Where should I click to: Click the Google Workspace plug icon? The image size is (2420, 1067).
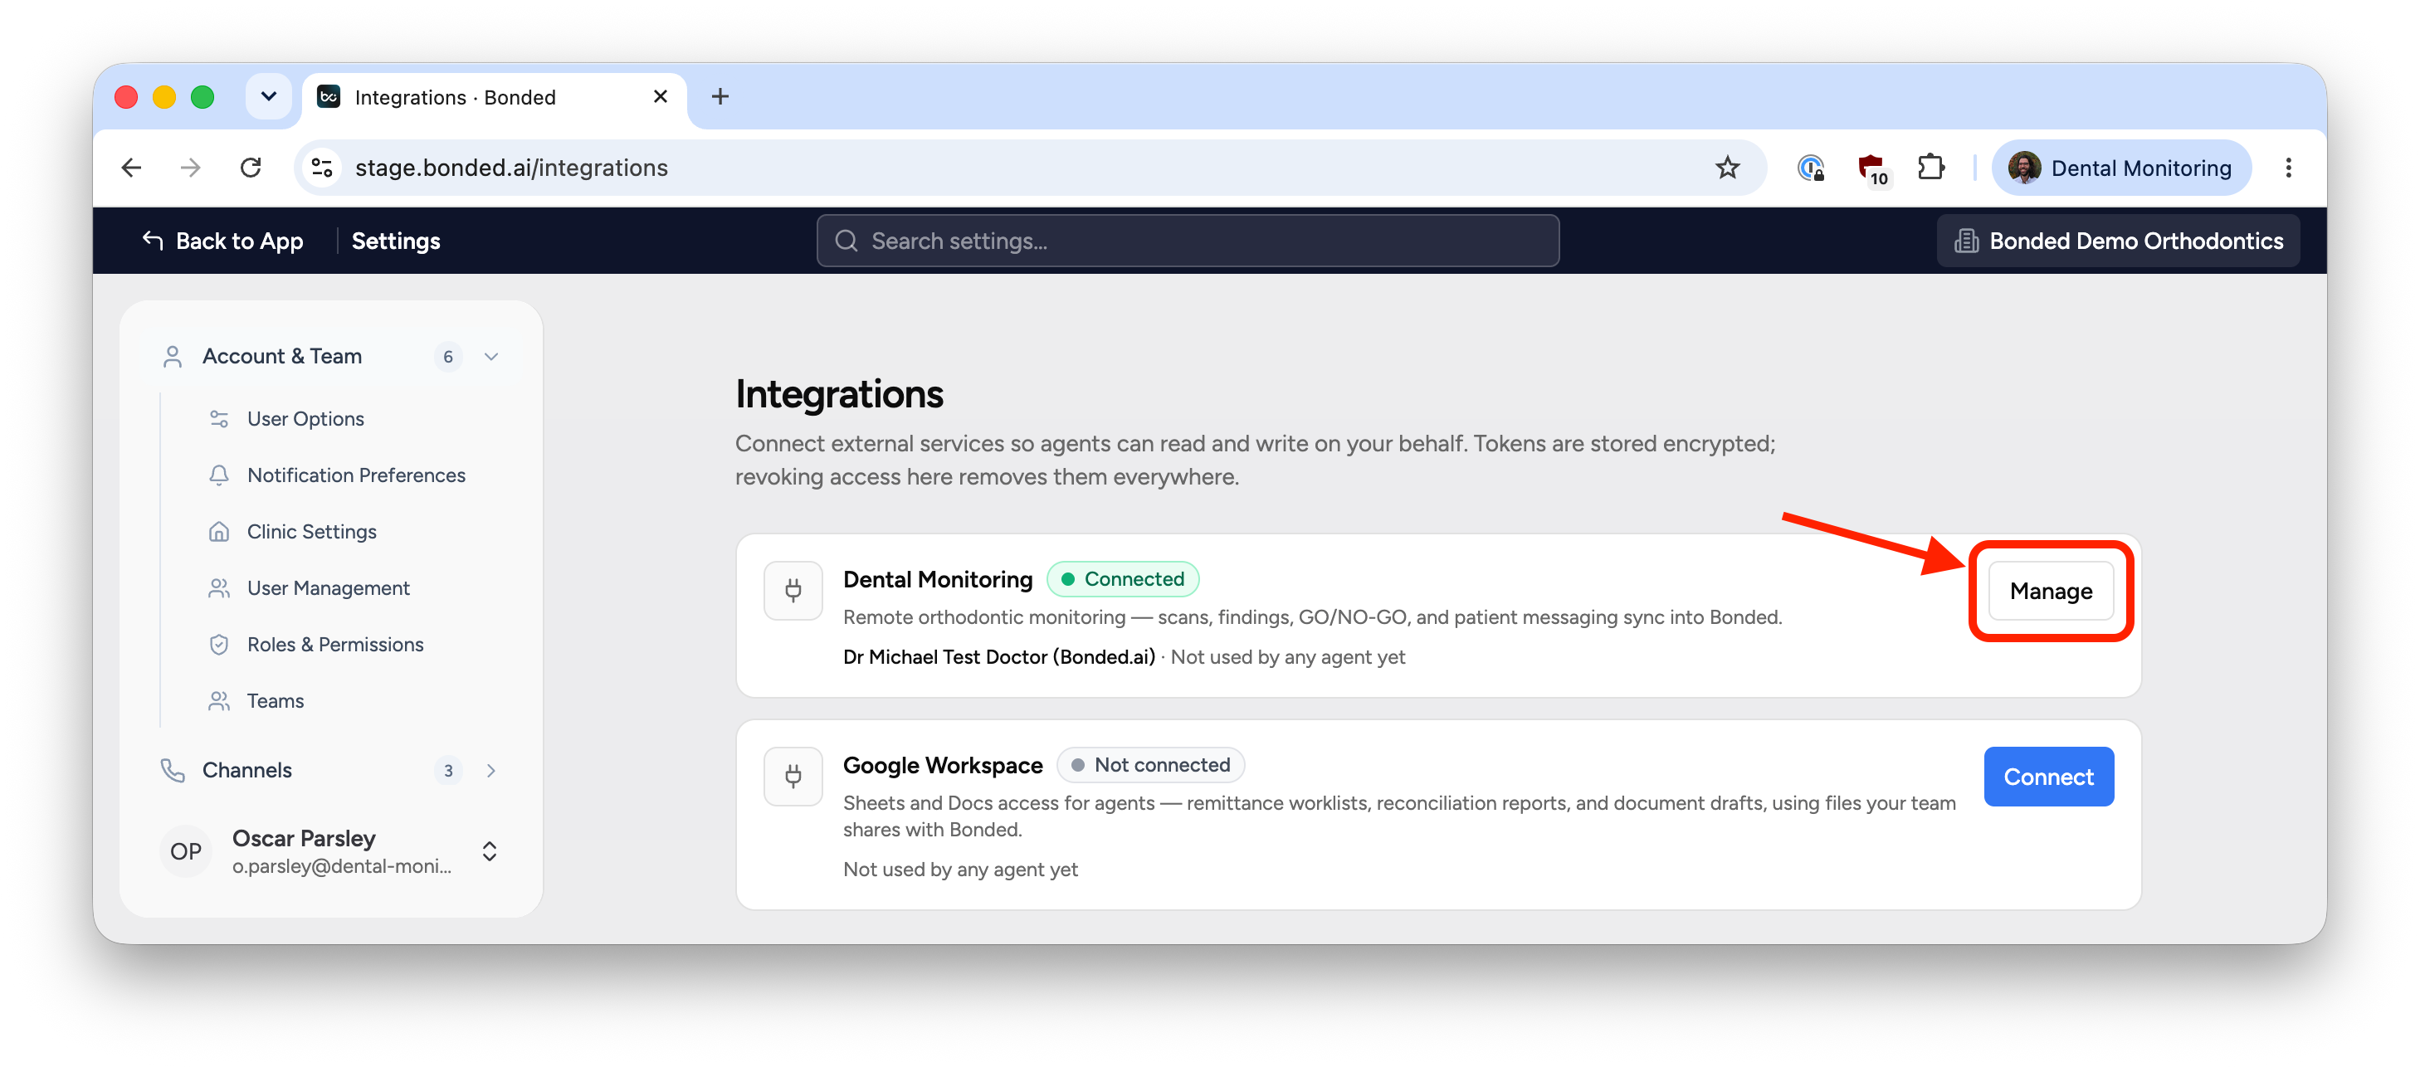tap(793, 776)
